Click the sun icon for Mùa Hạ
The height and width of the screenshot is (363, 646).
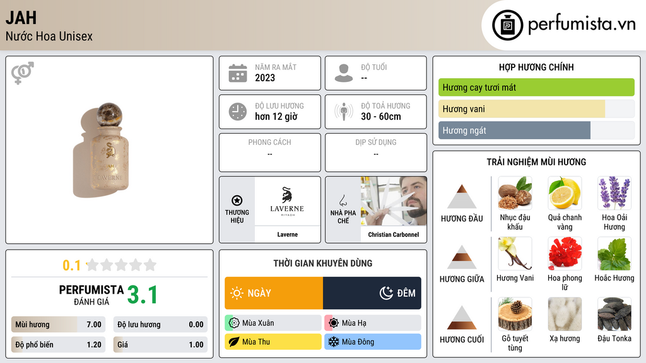click(334, 323)
